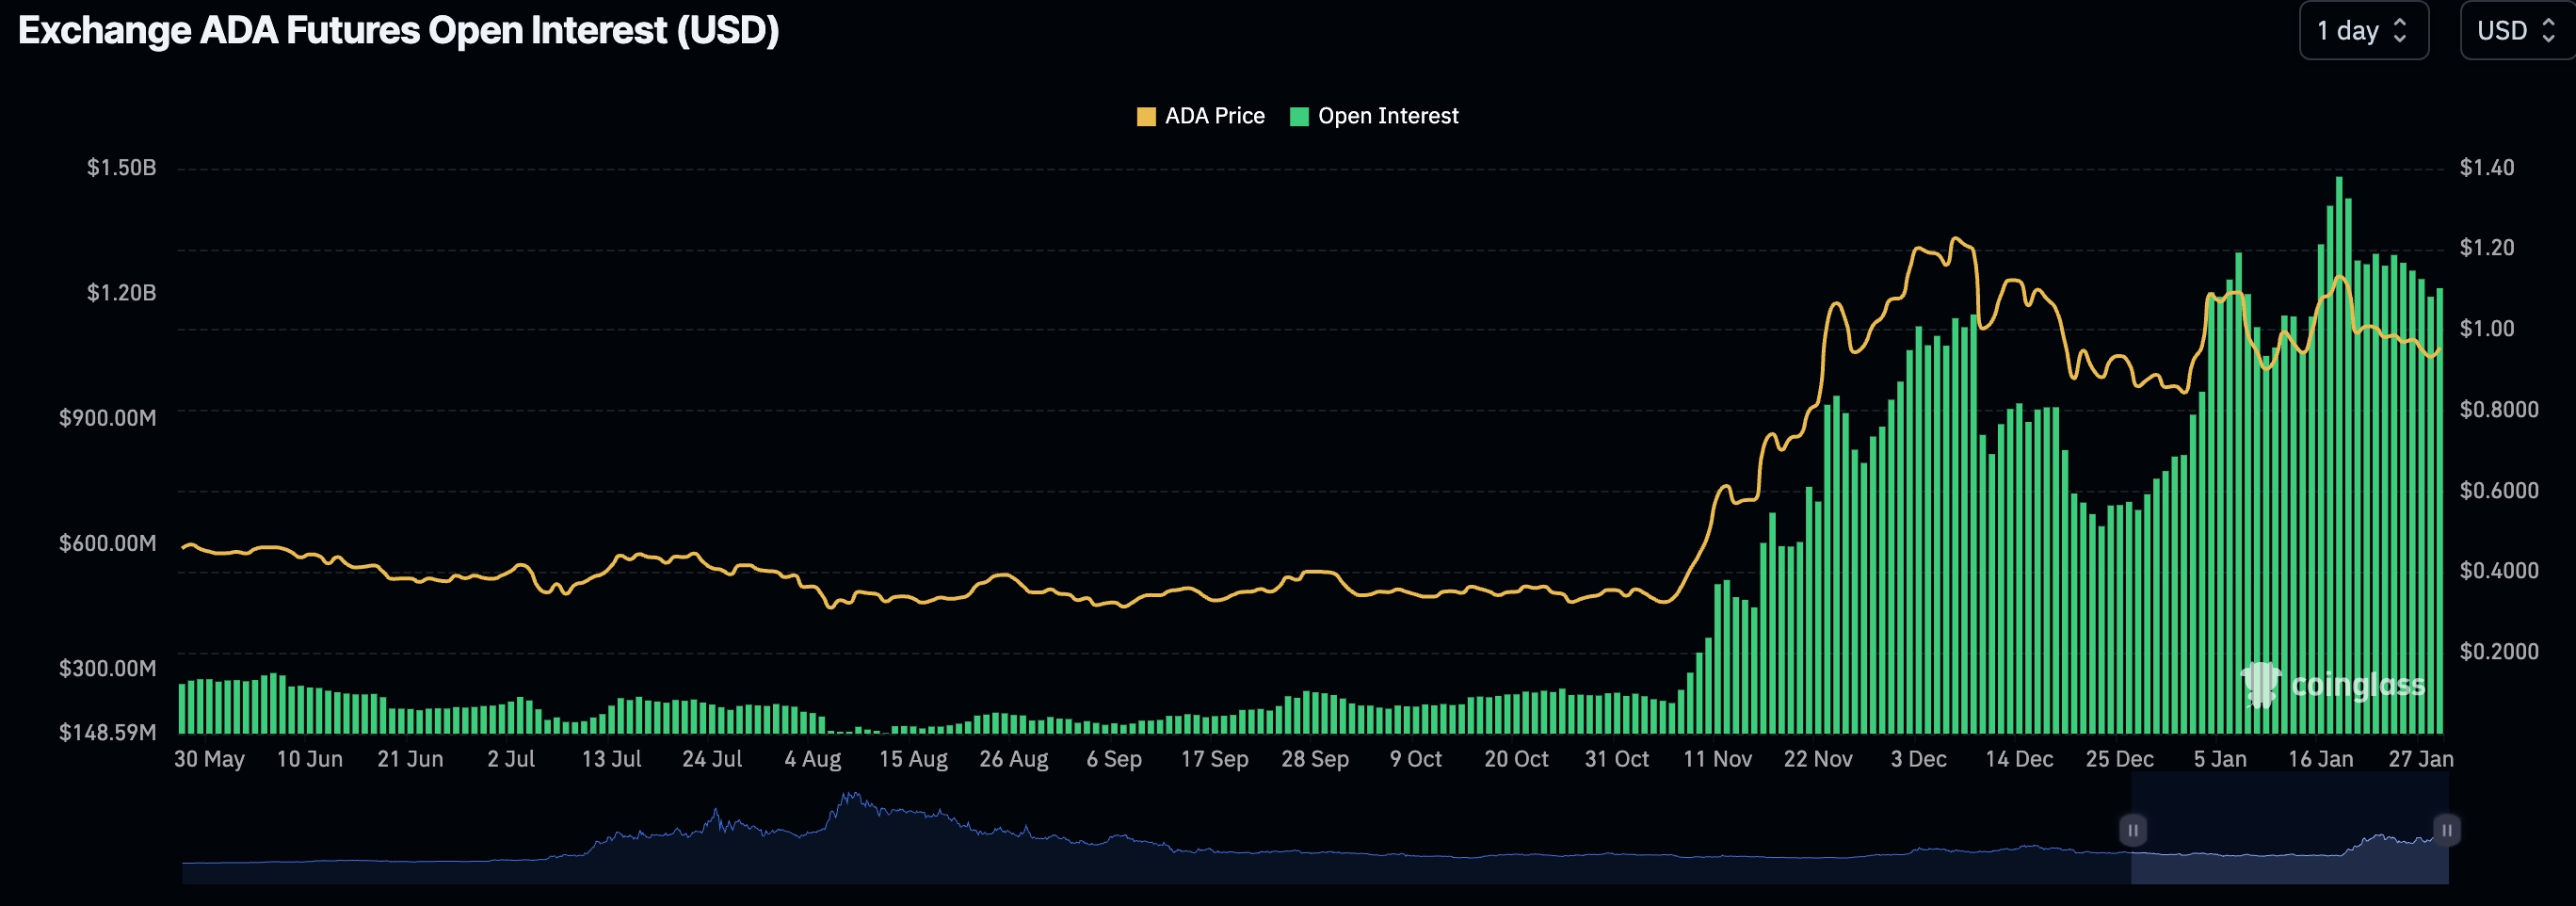Click the 31 Oct date label

tap(1617, 759)
